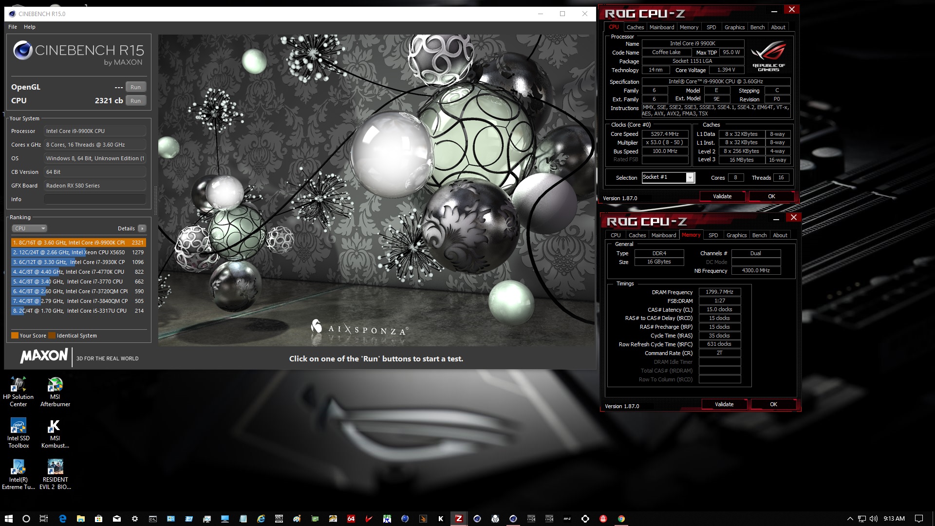Open the File menu in Cinebench
Image resolution: width=935 pixels, height=526 pixels.
[13, 27]
